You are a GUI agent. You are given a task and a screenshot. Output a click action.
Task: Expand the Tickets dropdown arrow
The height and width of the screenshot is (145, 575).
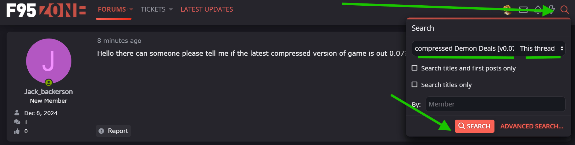(171, 9)
